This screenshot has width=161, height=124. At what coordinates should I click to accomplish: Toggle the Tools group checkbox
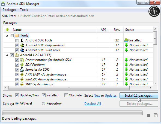pyautogui.click(x=12, y=35)
